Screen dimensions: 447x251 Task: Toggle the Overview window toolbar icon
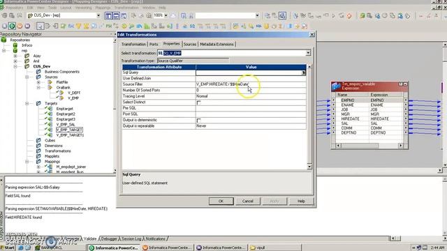point(124,15)
